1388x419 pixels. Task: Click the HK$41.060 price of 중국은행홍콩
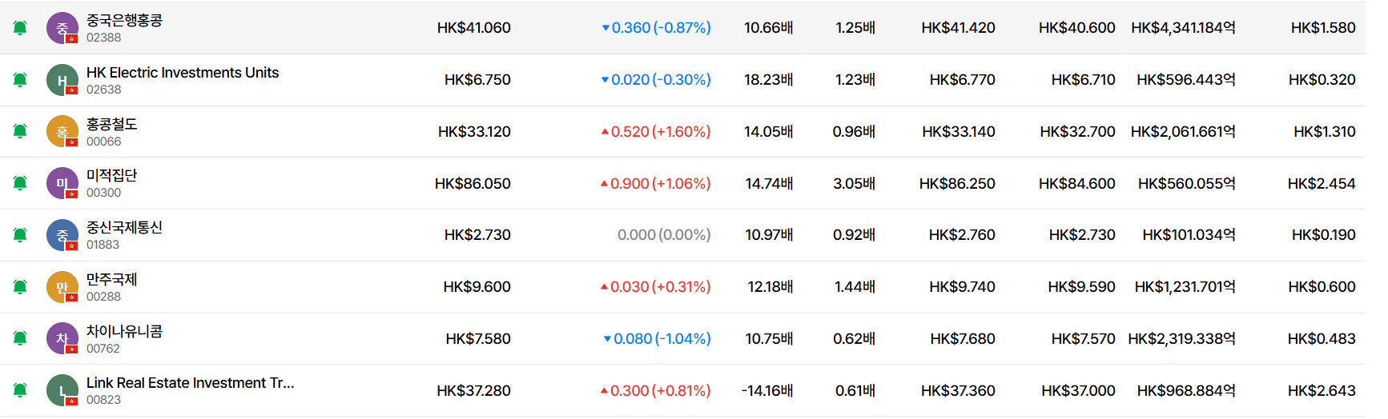coord(473,28)
